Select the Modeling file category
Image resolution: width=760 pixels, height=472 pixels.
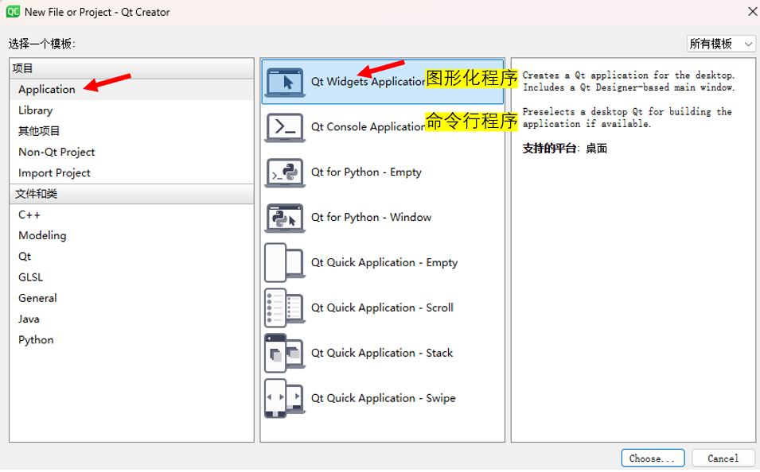(x=131, y=236)
